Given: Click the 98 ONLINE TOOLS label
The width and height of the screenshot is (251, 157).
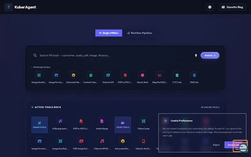Looking at the screenshot, I should [210, 107].
